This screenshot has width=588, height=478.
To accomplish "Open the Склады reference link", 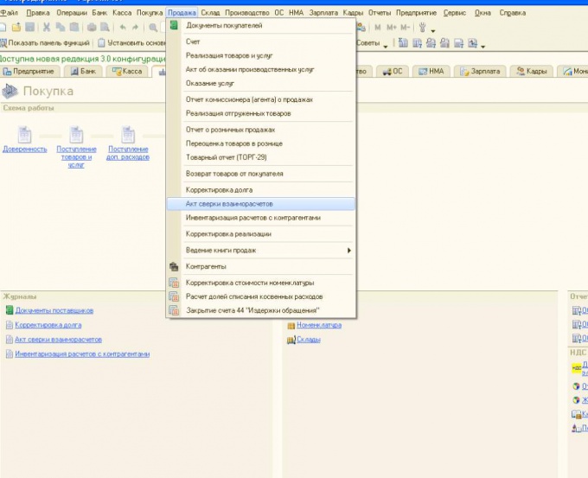I will [x=308, y=340].
